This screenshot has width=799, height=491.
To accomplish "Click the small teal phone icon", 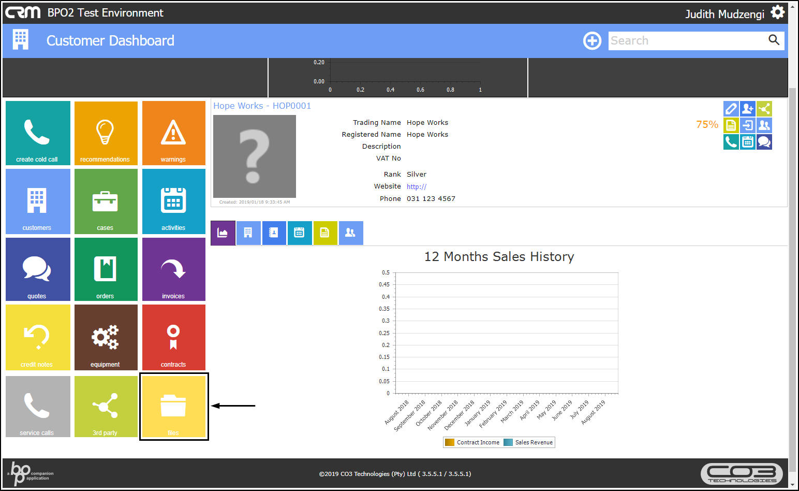I will (731, 142).
